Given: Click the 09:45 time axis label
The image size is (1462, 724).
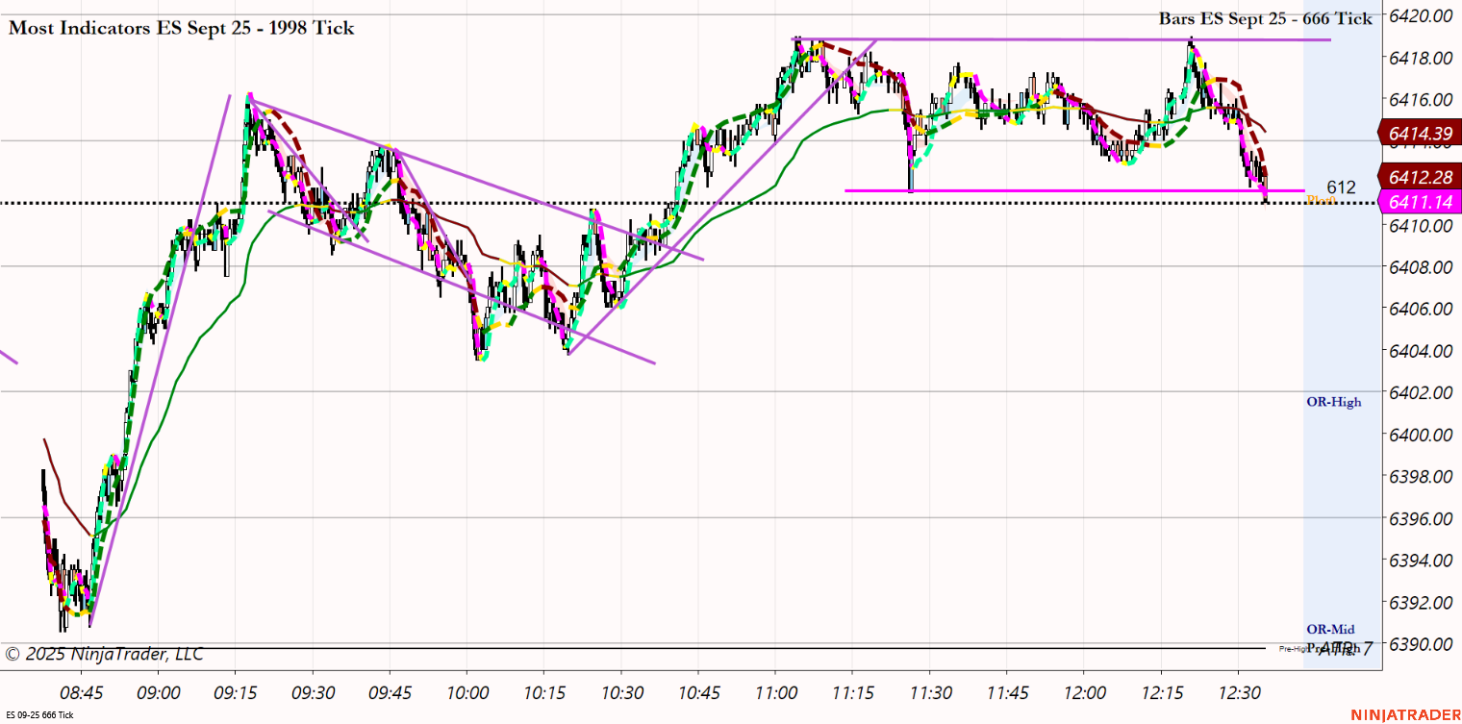Looking at the screenshot, I should click(x=390, y=692).
